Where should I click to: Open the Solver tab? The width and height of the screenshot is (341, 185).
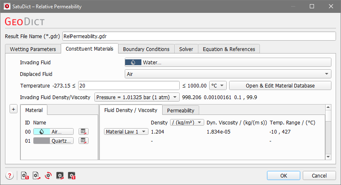pos(186,49)
